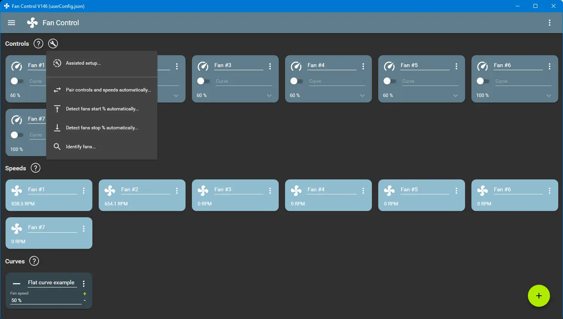Toggle the Fan #5 control switch
This screenshot has height=319, width=563.
click(390, 81)
